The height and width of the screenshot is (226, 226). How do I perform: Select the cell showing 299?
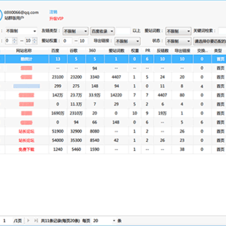[58, 86]
